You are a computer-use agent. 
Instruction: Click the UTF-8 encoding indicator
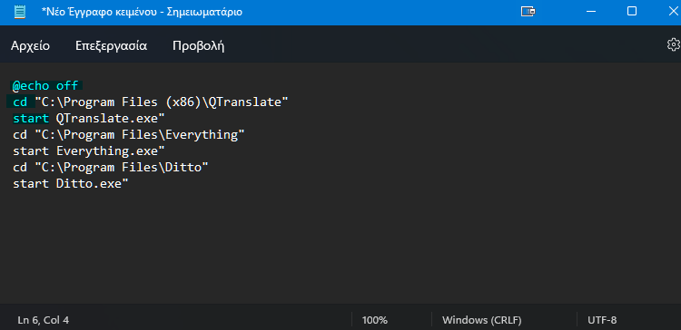coord(602,320)
